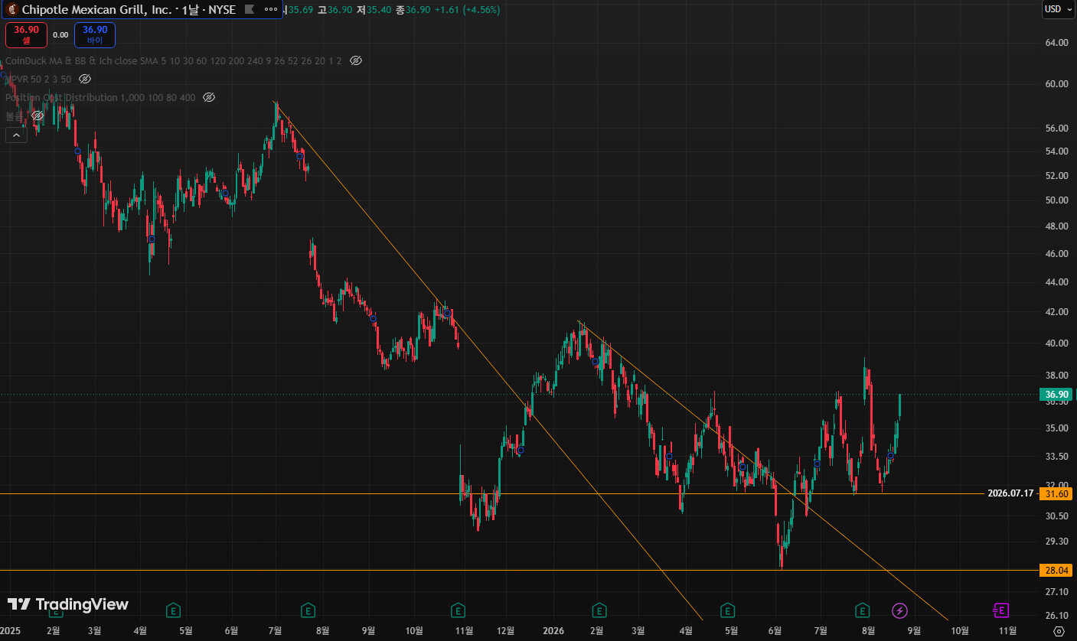This screenshot has height=641, width=1077.
Task: Toggle visibility of CoinDuck MA & BB indicator
Action: point(356,60)
